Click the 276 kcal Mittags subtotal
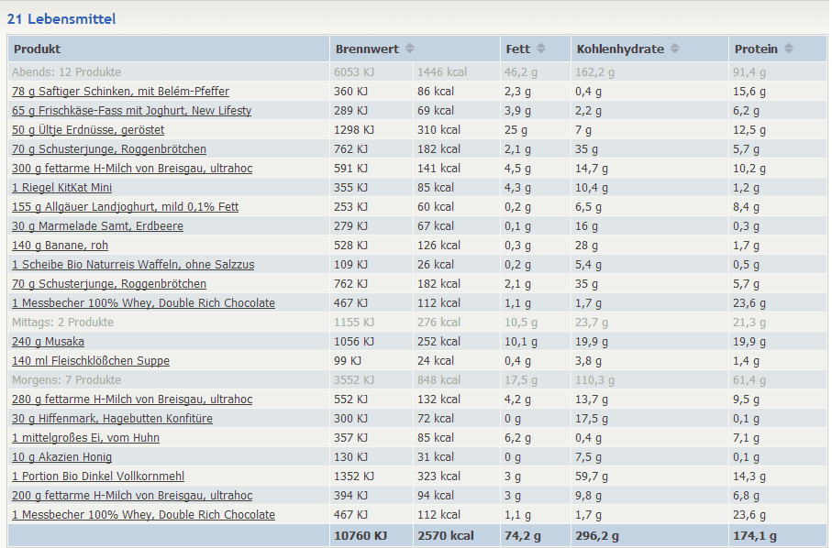 coord(438,323)
